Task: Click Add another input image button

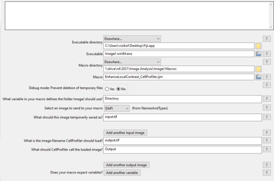Action: click(125, 133)
